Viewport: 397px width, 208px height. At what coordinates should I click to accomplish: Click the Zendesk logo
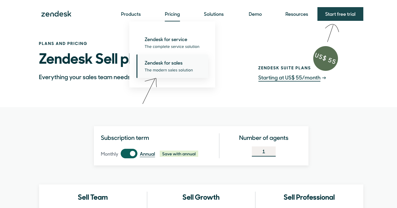pyautogui.click(x=56, y=14)
